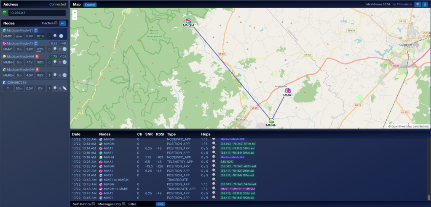The width and height of the screenshot is (431, 207).
Task: Click the magnifier icon for MadisonMesh-91 node
Action: point(55,37)
